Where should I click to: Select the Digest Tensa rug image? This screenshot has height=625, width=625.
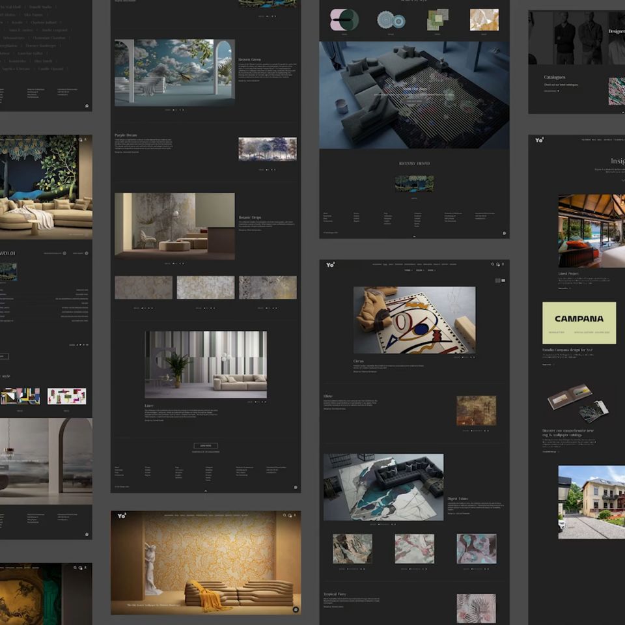click(383, 487)
